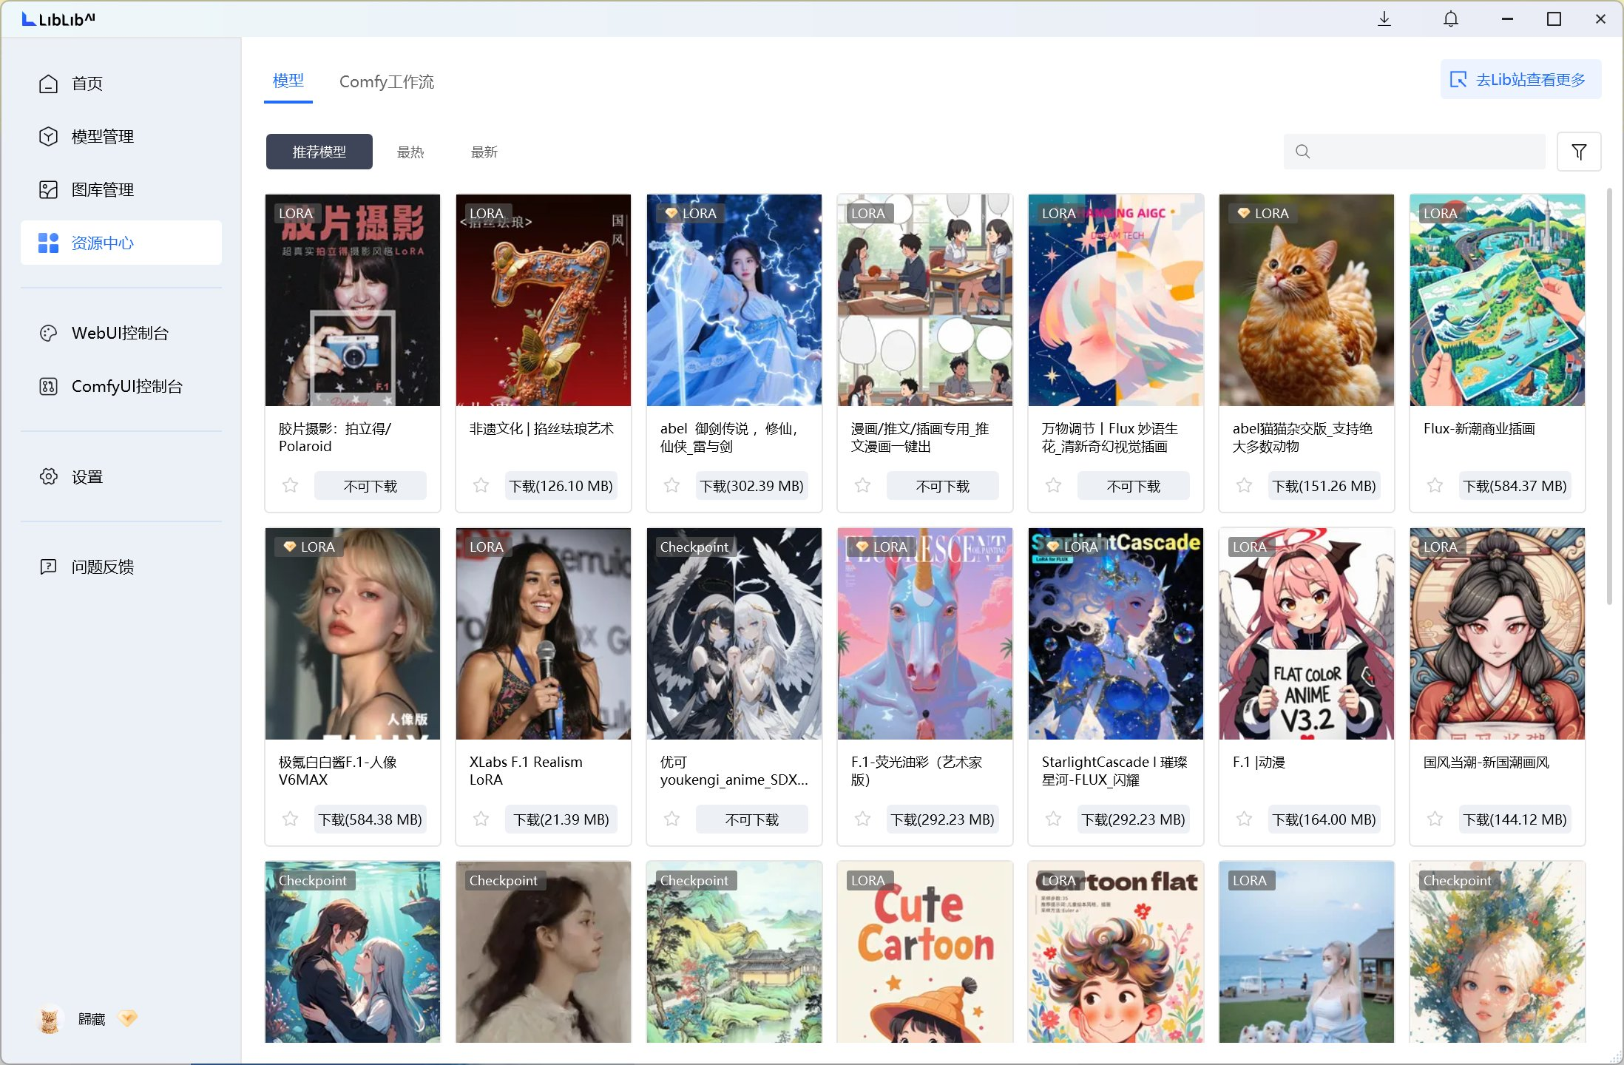Click 去Lib站查看更多 button

(x=1520, y=79)
